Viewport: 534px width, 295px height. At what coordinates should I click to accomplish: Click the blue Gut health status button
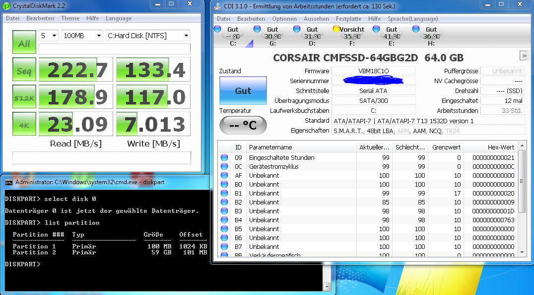(243, 90)
